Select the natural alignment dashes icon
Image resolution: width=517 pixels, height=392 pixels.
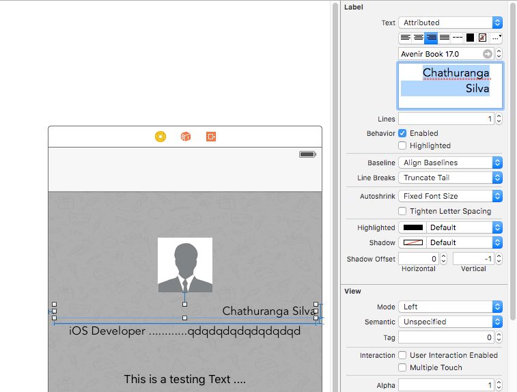(458, 38)
